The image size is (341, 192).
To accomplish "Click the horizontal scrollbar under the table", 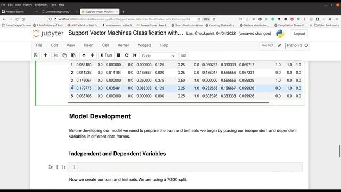I will [x=168, y=103].
